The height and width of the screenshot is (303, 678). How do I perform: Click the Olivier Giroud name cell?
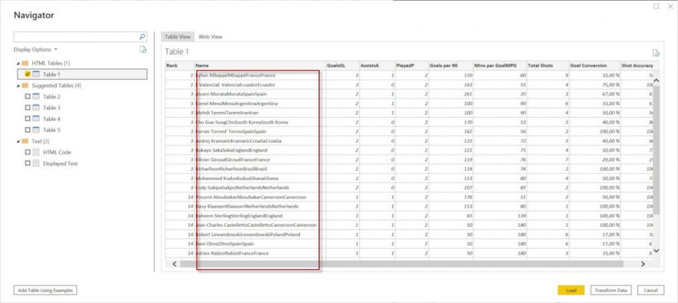tap(260, 159)
